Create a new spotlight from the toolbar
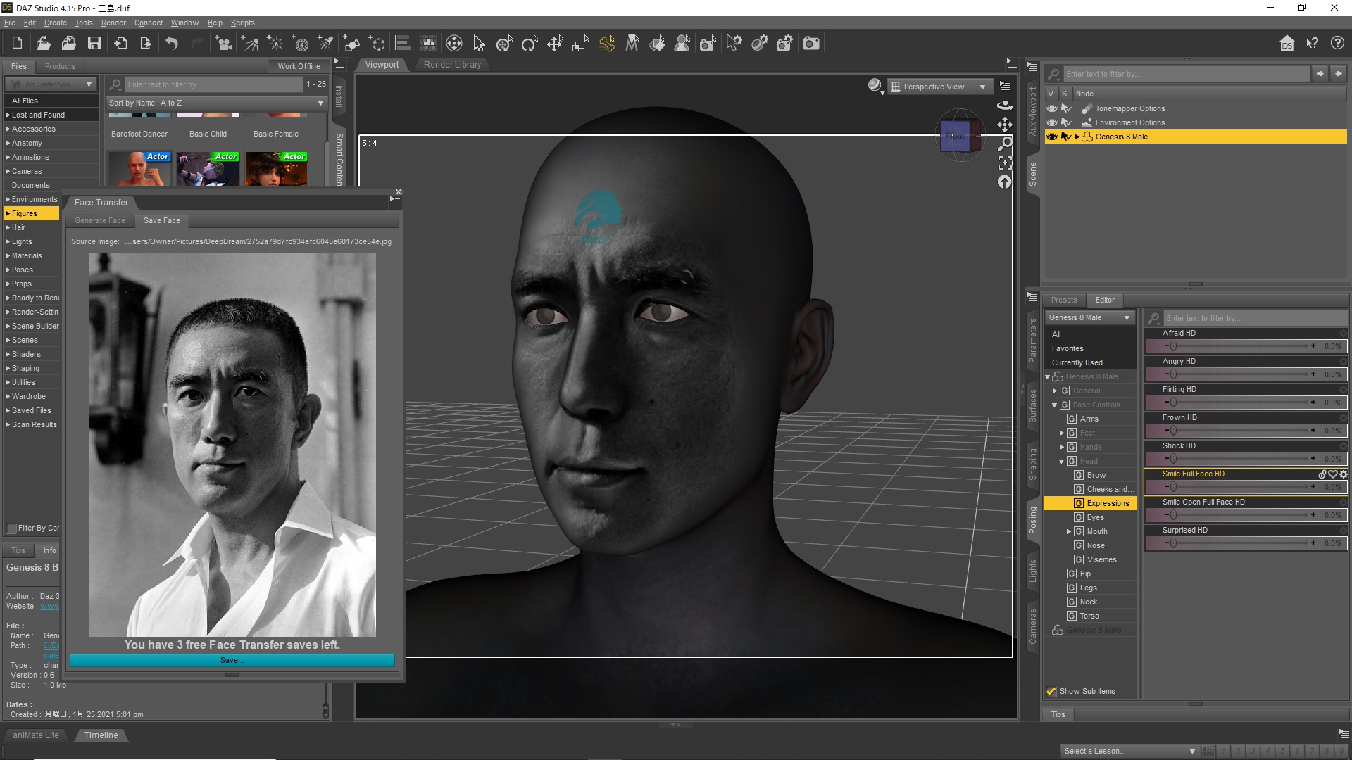The image size is (1352, 760). (325, 43)
